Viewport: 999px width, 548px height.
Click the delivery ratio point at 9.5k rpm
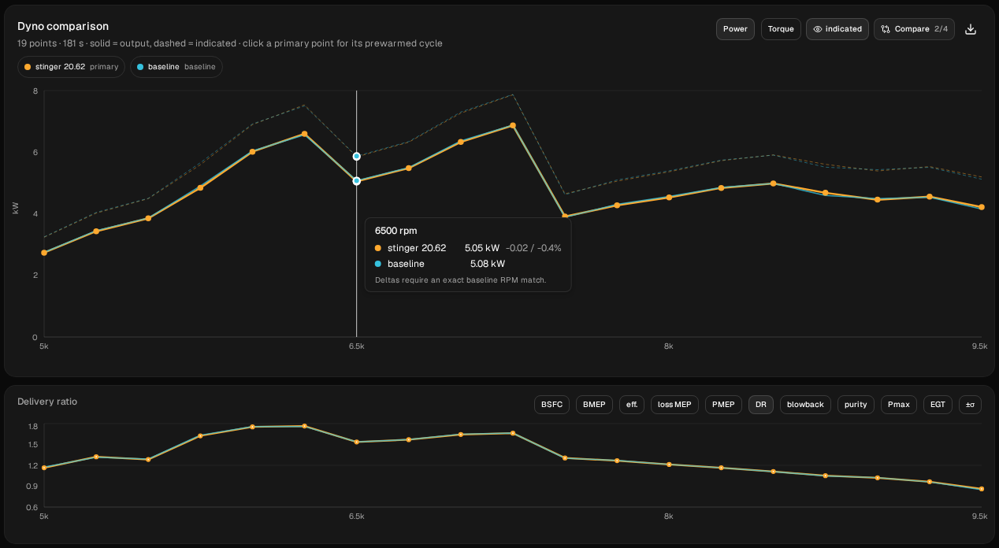pos(981,489)
